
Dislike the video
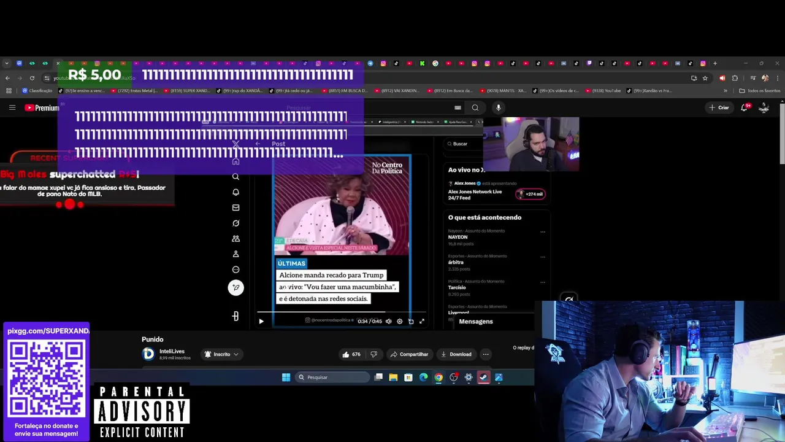[x=373, y=354]
